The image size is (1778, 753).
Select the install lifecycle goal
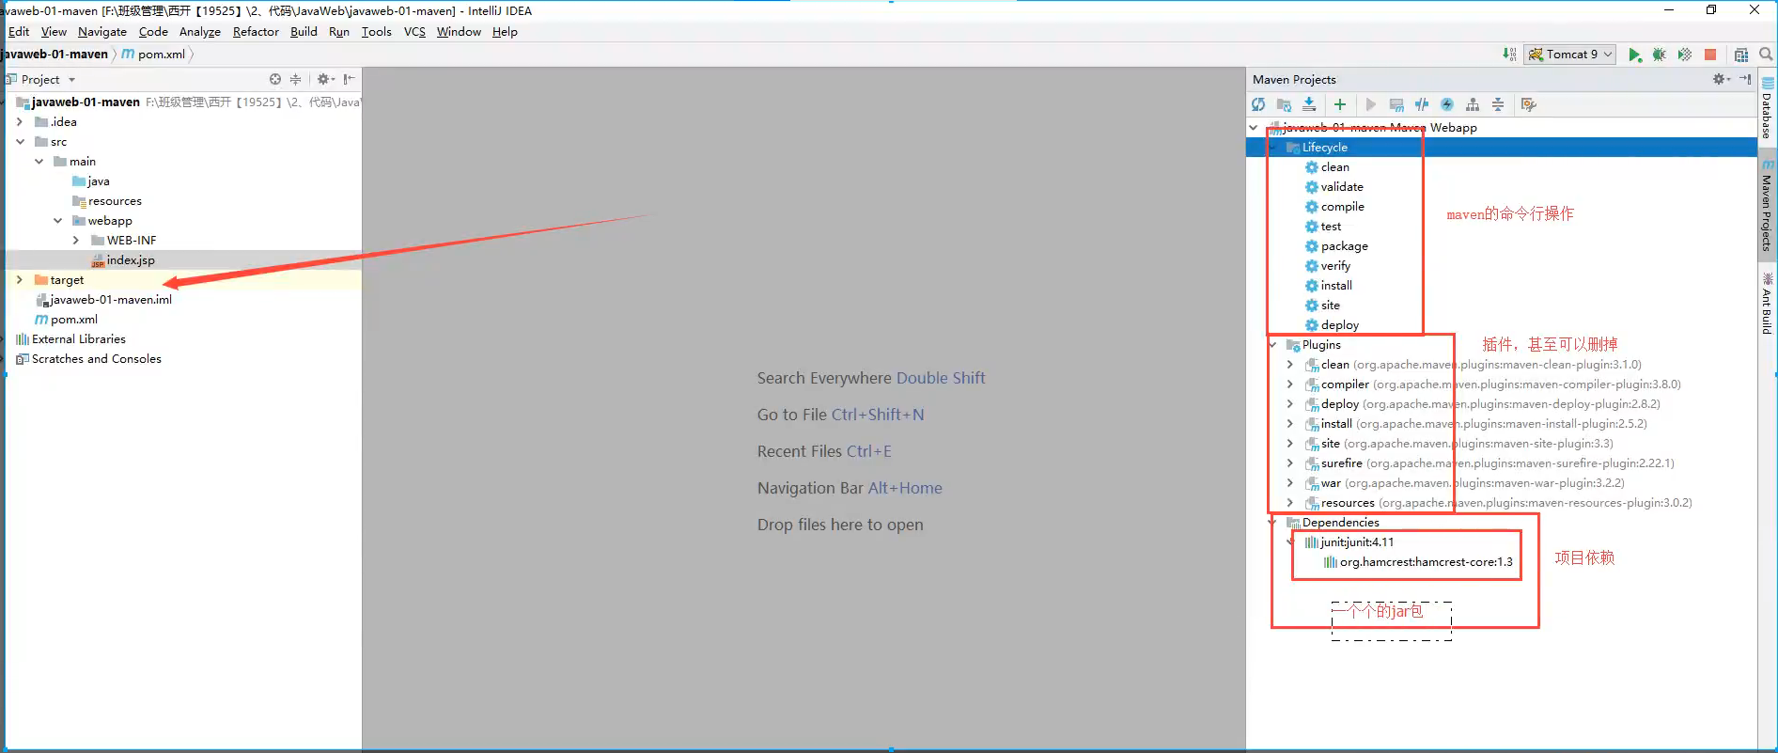click(1336, 286)
